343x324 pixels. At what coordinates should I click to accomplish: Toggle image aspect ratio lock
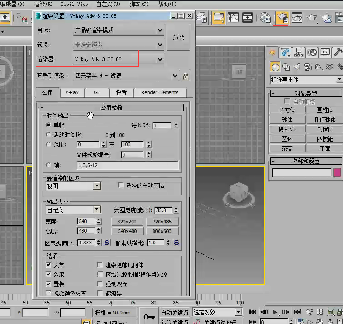coord(107,243)
